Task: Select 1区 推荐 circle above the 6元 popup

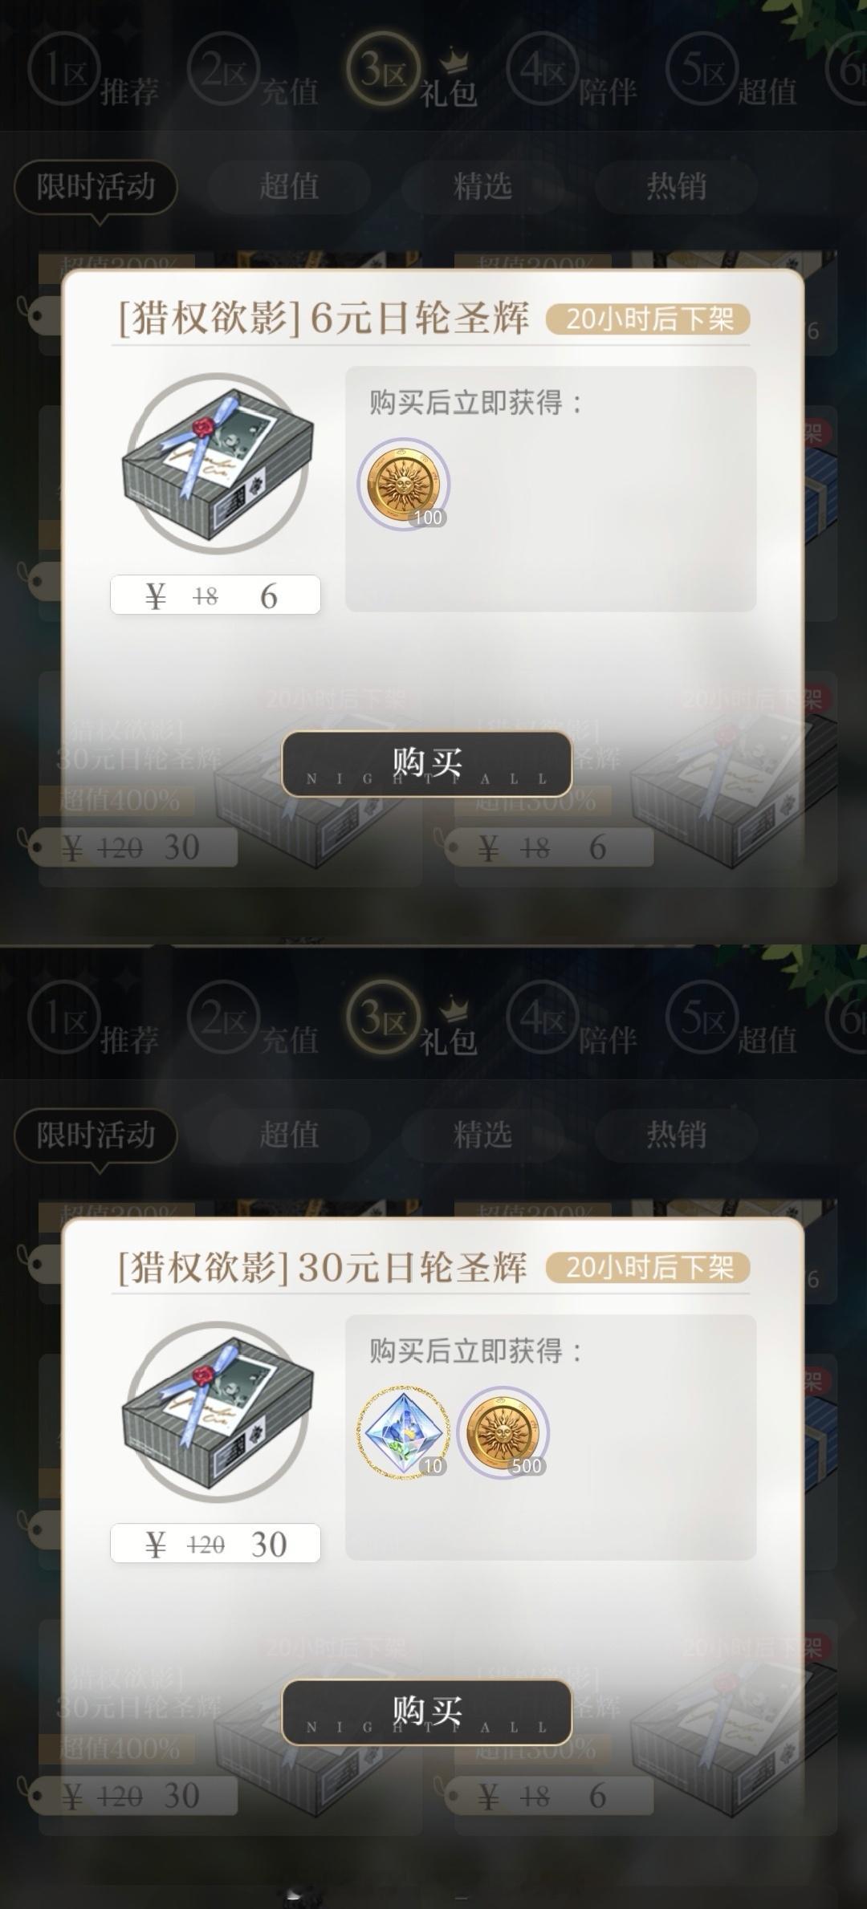Action: (x=64, y=70)
